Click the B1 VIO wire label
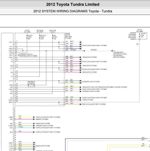Screen dimensions: 150x151 pyautogui.click(x=69, y=99)
